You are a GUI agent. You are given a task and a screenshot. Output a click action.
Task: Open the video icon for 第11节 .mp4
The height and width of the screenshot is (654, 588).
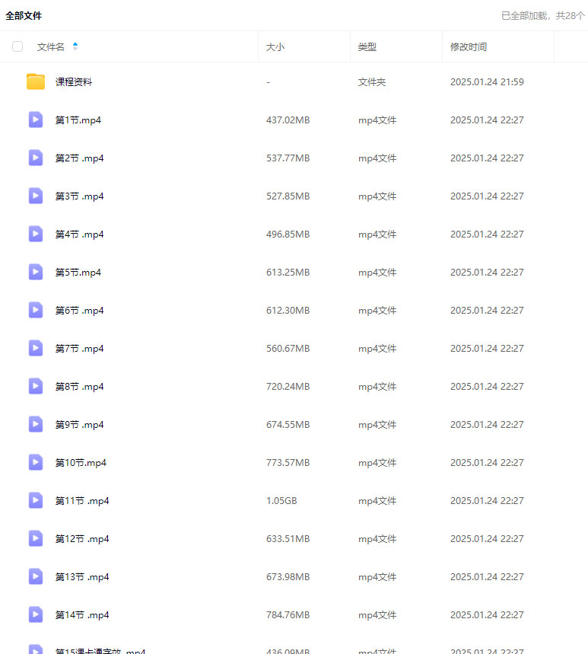(36, 500)
